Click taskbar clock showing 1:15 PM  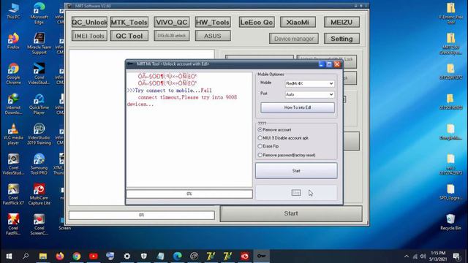pos(438,256)
